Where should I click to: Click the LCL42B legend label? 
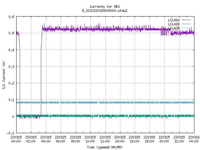coord(174,28)
